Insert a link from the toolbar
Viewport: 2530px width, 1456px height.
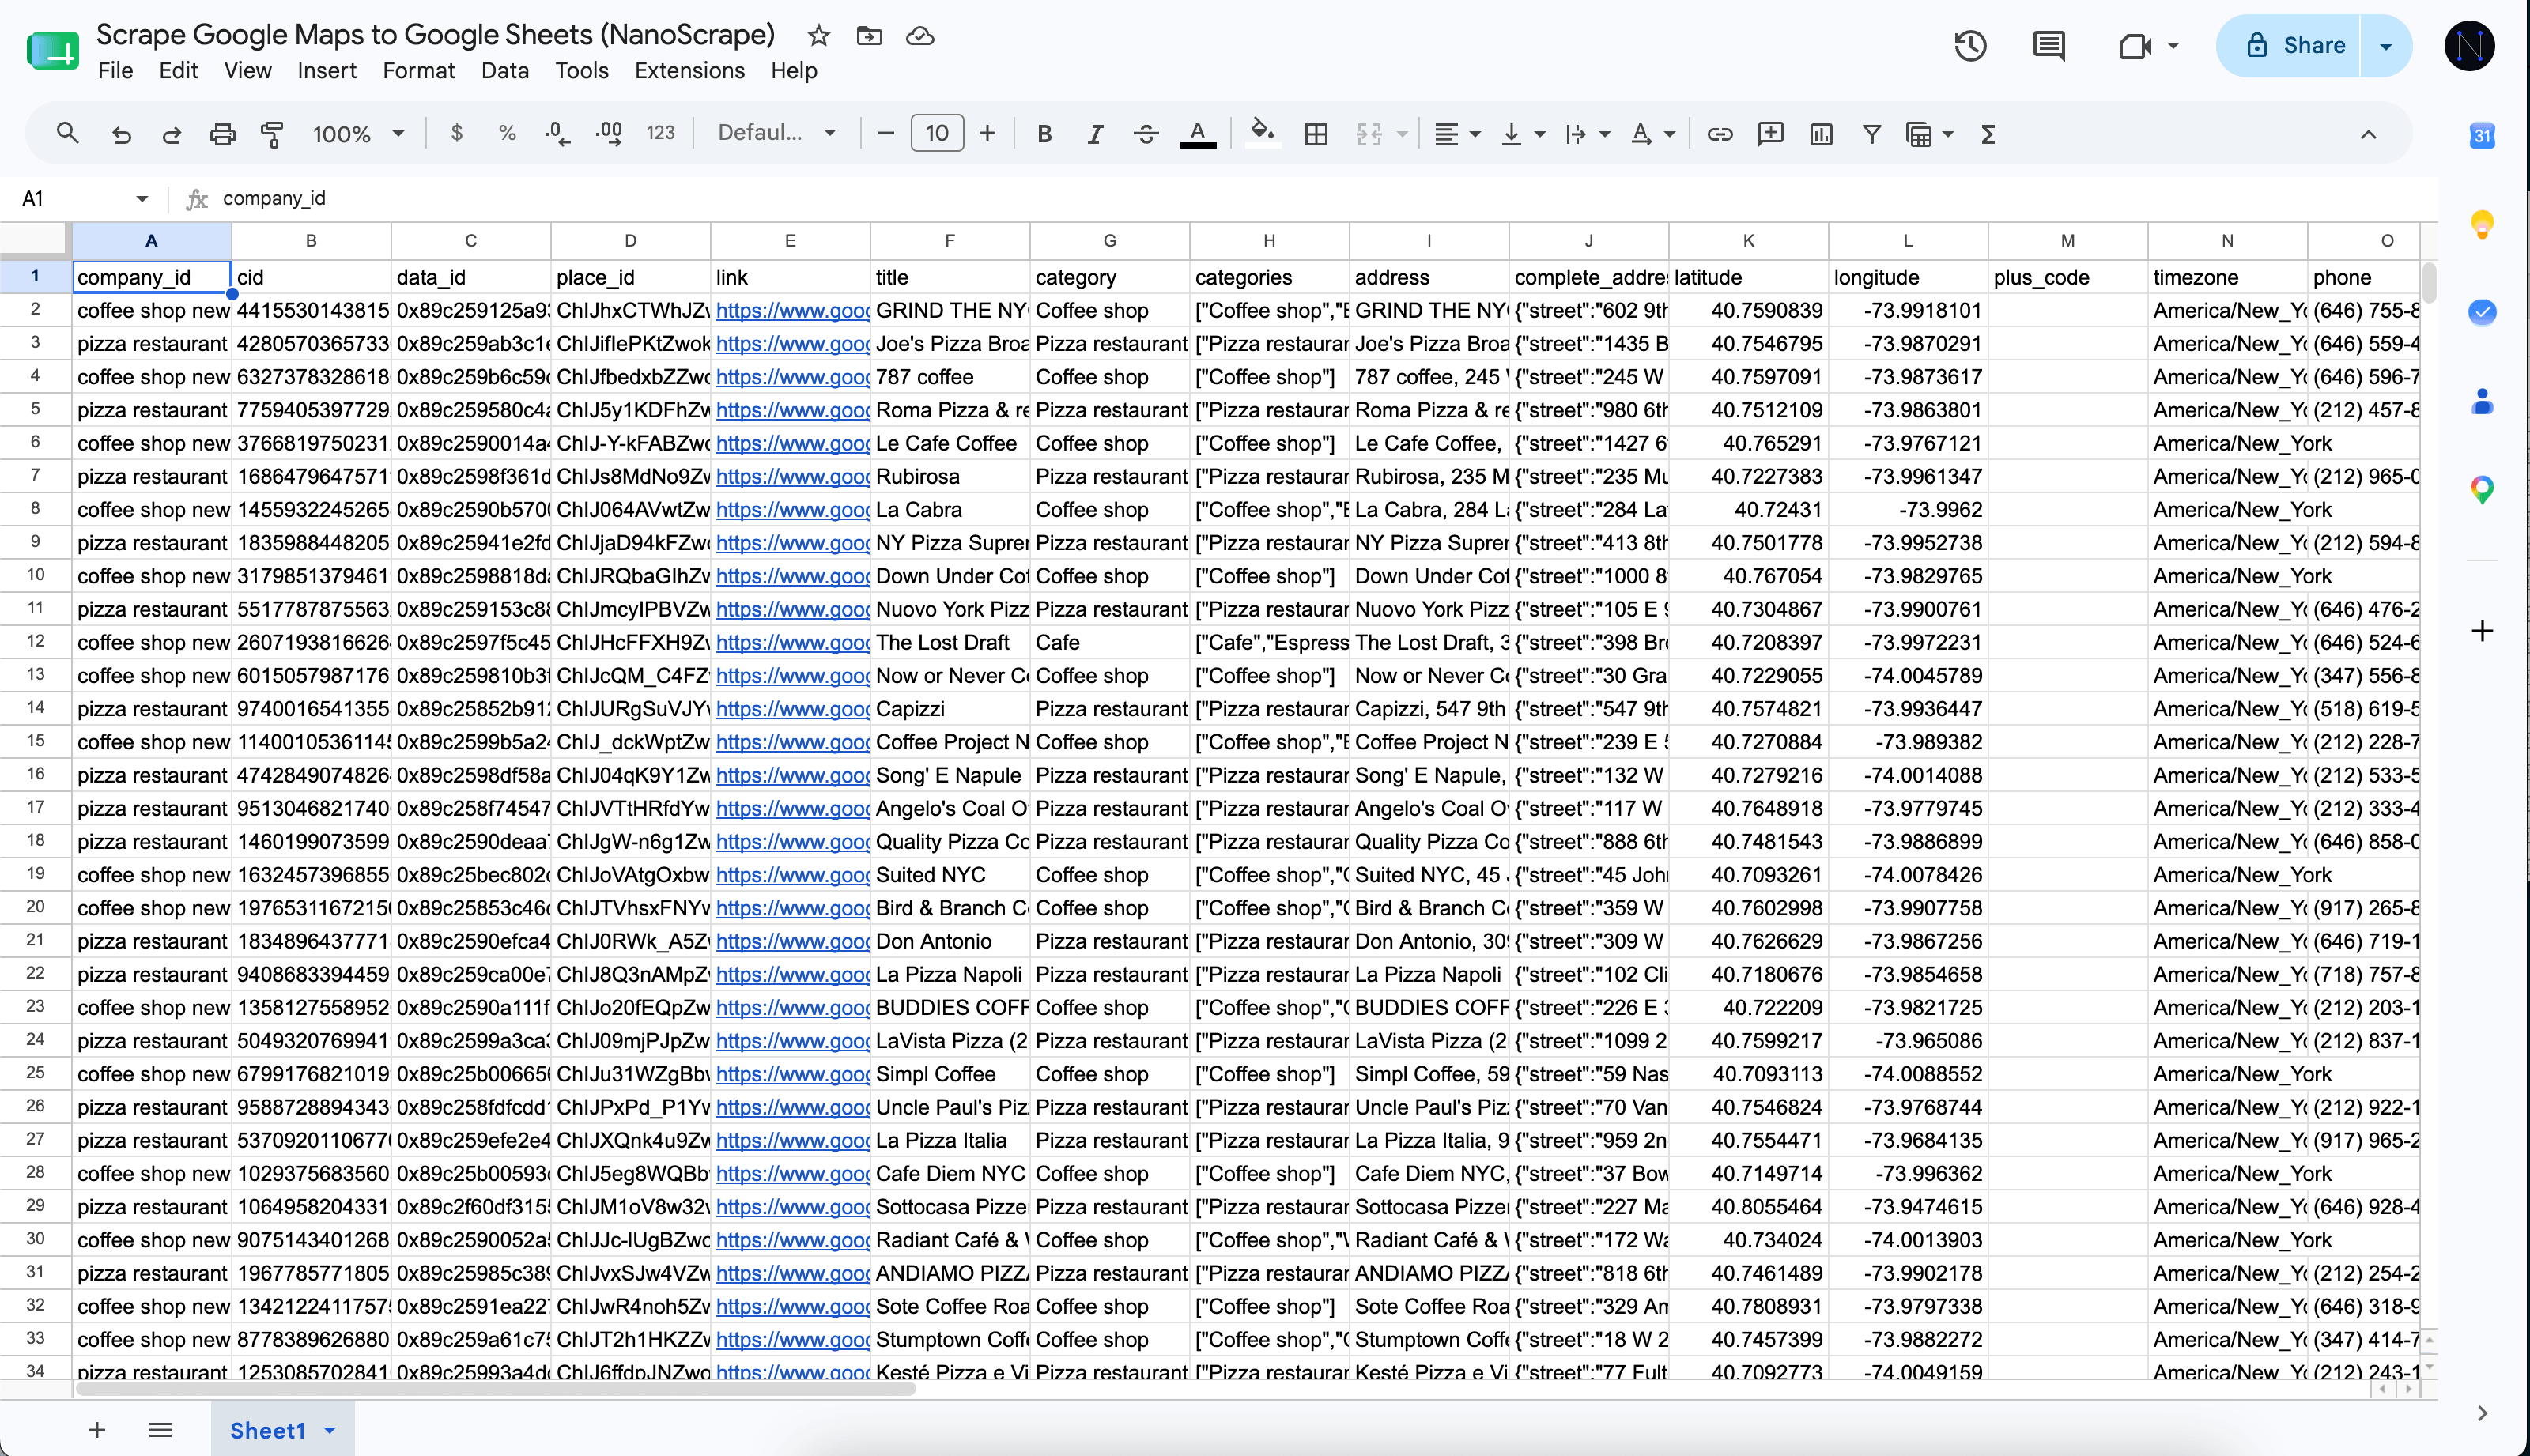(1720, 134)
